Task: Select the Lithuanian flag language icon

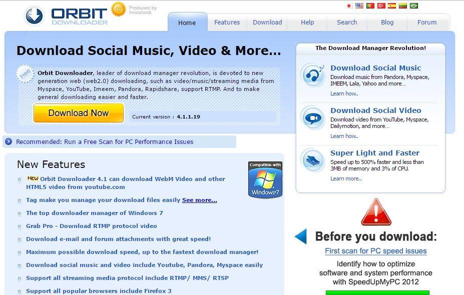Action: click(x=403, y=5)
